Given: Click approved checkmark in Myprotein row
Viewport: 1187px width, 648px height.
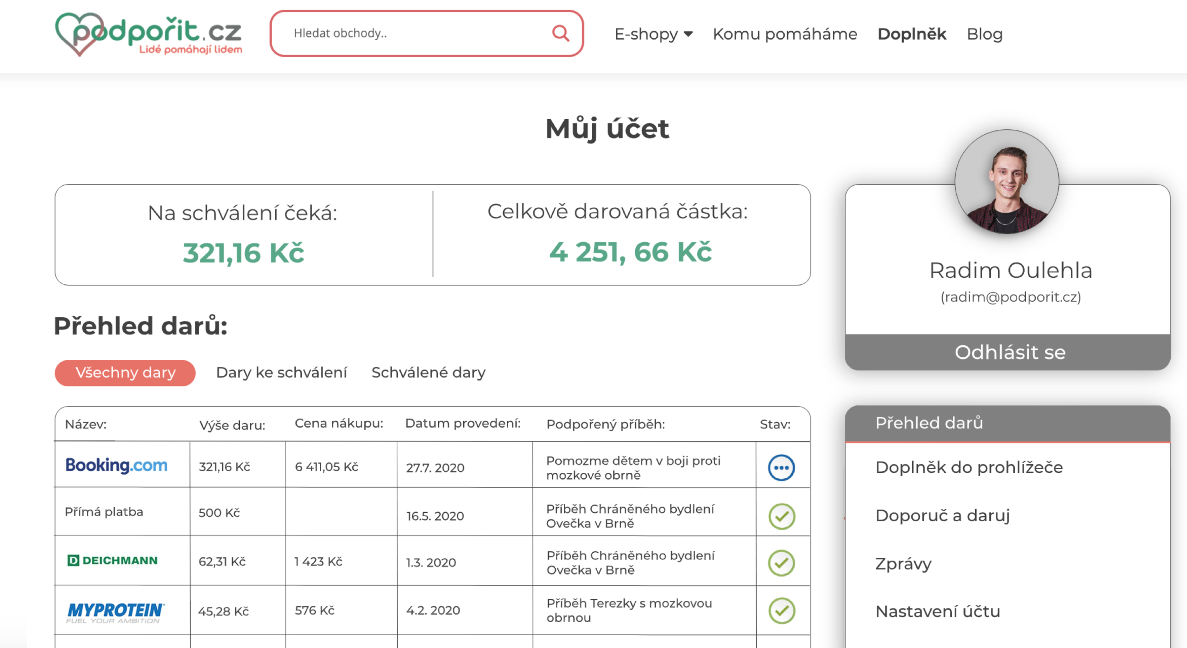Looking at the screenshot, I should click(x=781, y=611).
